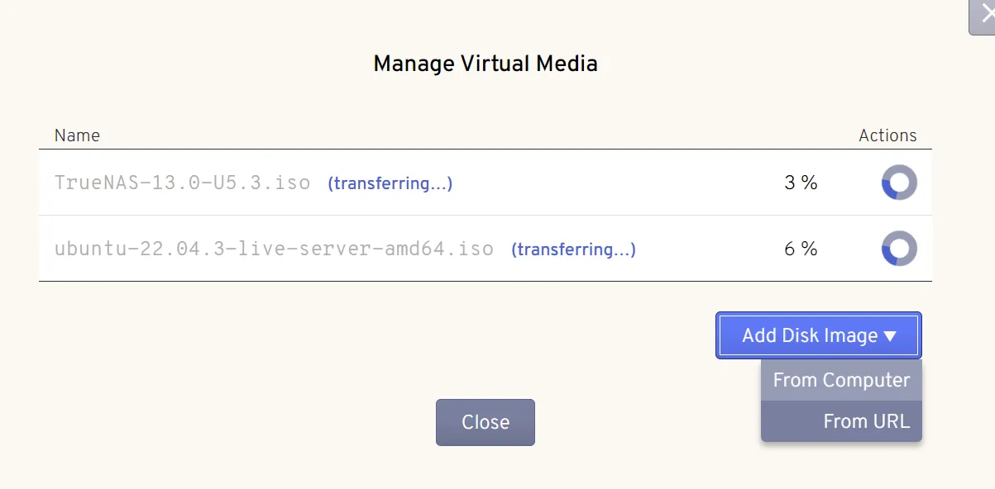Select ubuntu-22.04.3-live-server-amd64.iso file name
995x489 pixels.
coord(274,249)
